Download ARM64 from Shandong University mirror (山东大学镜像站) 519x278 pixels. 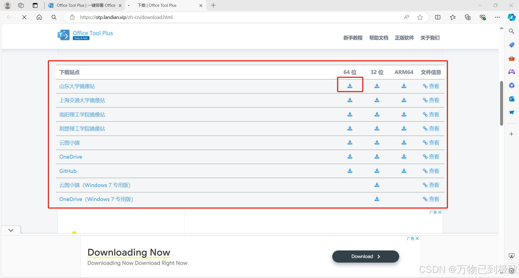404,86
